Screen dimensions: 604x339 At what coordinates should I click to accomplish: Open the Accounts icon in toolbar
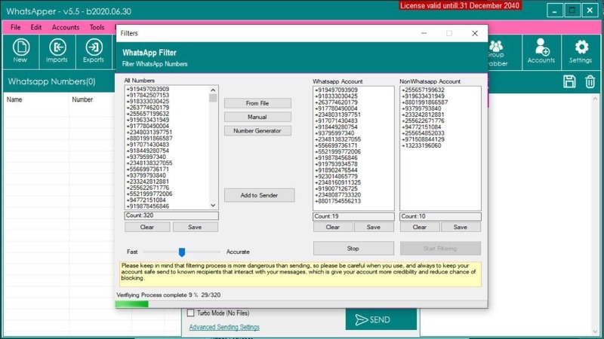coord(541,50)
